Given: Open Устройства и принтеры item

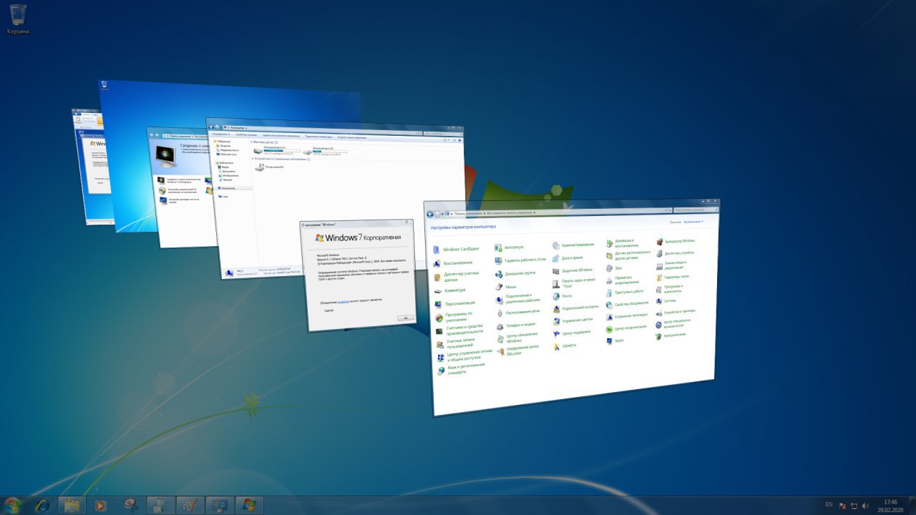Looking at the screenshot, I should 676,312.
